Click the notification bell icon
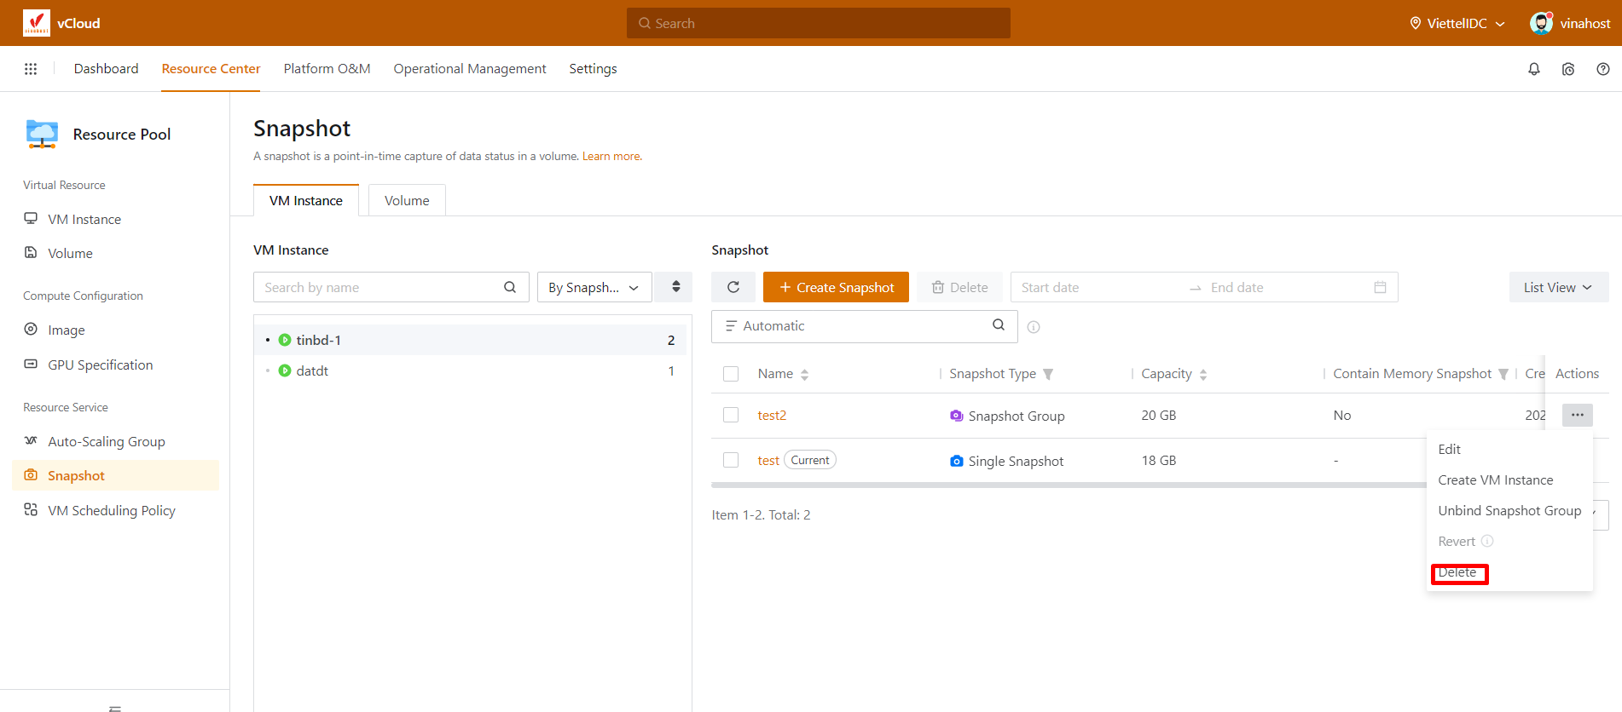1622x712 pixels. [x=1533, y=69]
